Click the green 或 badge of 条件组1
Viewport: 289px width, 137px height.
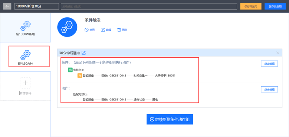[70, 70]
